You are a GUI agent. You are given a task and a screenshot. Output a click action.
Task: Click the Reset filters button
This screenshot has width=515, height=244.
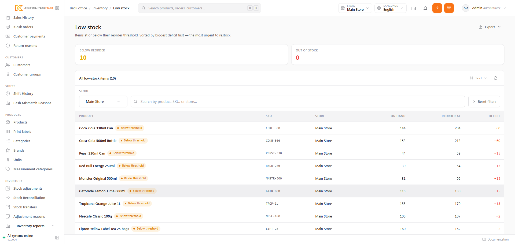point(484,102)
